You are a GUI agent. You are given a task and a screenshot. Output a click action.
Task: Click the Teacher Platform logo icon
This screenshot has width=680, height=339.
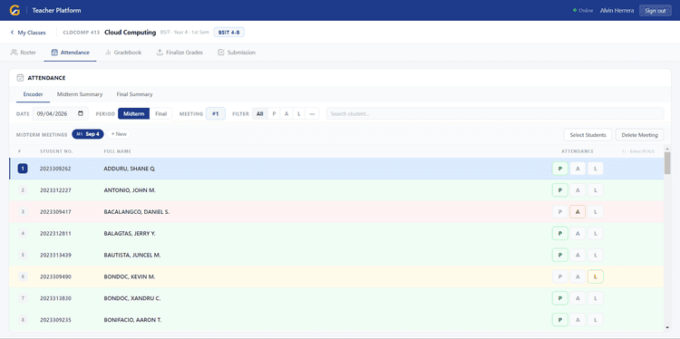pyautogui.click(x=15, y=10)
